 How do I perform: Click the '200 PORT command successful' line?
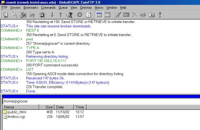pos(52,65)
